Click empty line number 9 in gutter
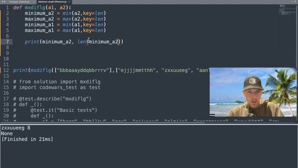The width and height of the screenshot is (298, 168). (x=7, y=53)
